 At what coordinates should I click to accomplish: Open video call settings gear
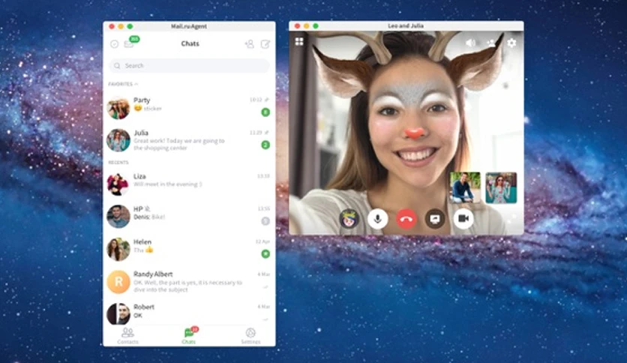511,43
